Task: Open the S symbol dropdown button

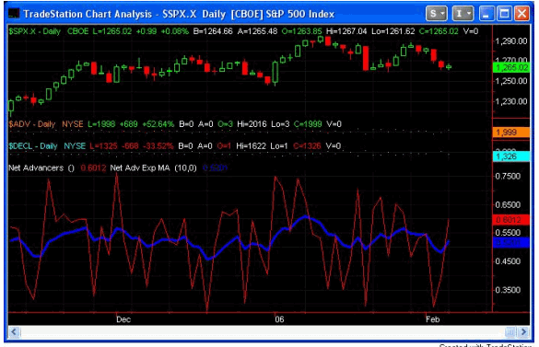Action: [436, 14]
